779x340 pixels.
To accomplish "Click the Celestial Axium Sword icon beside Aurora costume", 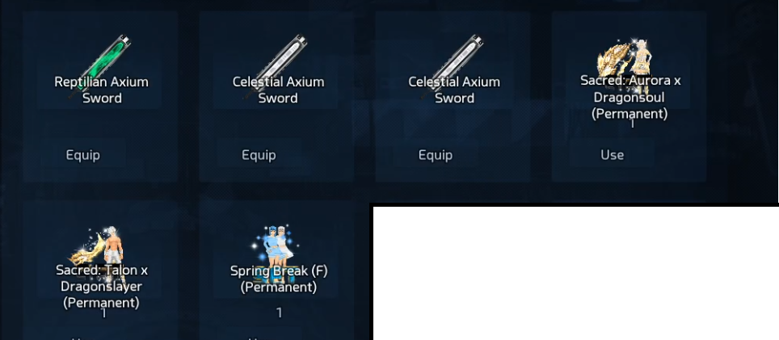I will coord(453,65).
